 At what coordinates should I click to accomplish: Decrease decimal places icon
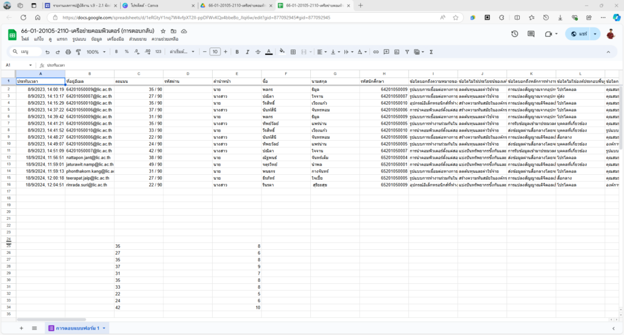point(137,52)
